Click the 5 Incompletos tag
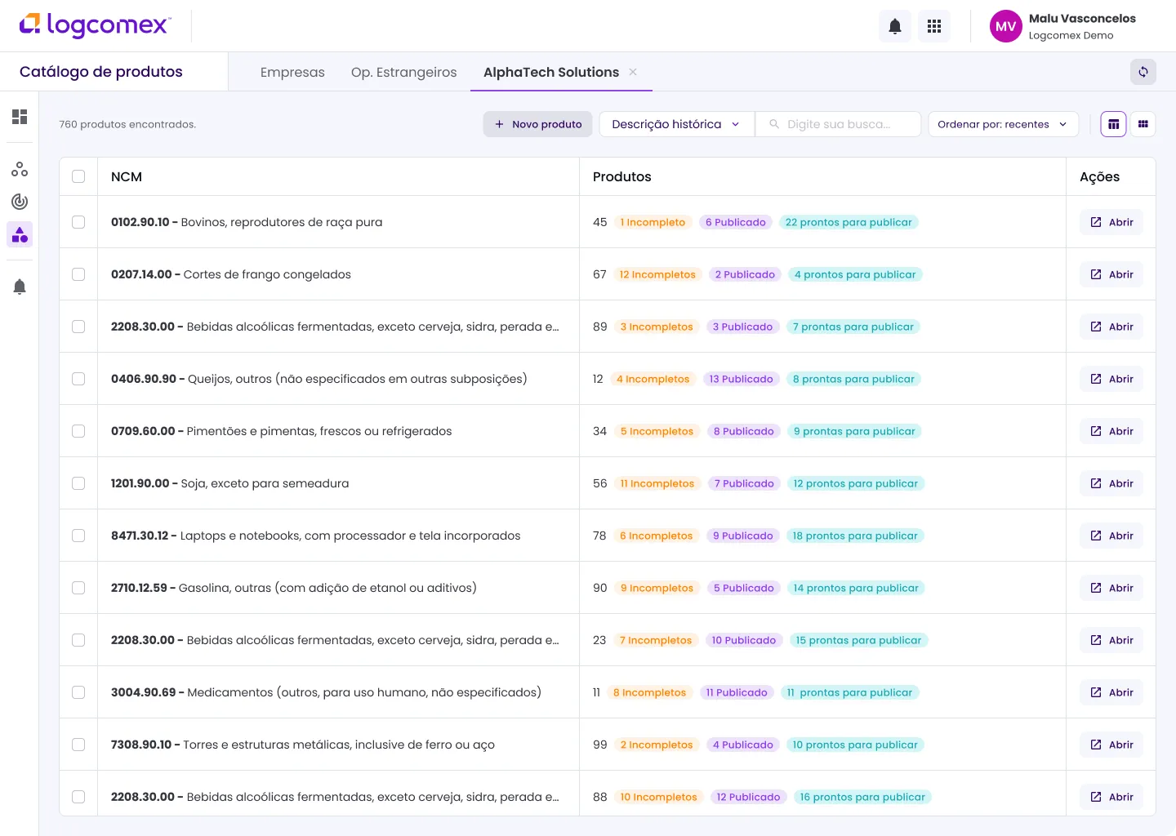The width and height of the screenshot is (1176, 836). point(657,431)
